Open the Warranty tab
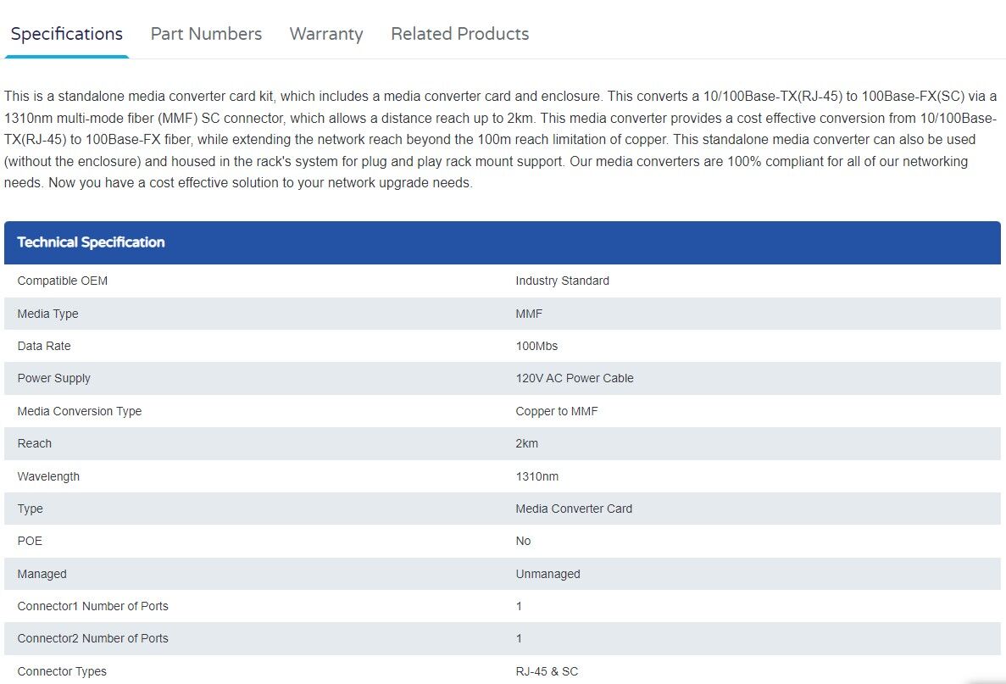Screen dimensions: 1006x684 point(326,34)
